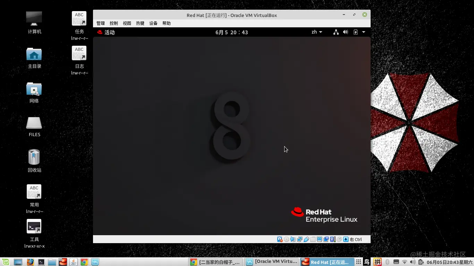
Task: Open the Linux Mint start menu
Action: [x=6, y=262]
